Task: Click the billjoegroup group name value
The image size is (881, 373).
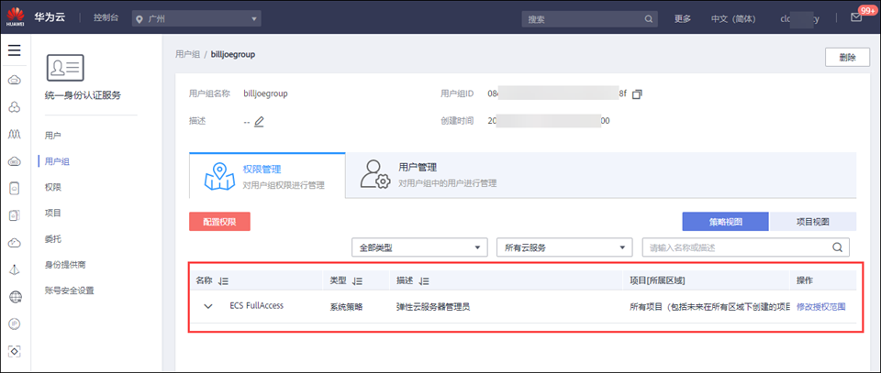Action: pos(266,93)
